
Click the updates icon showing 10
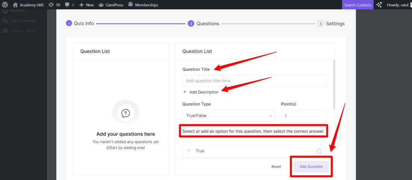click(x=51, y=5)
